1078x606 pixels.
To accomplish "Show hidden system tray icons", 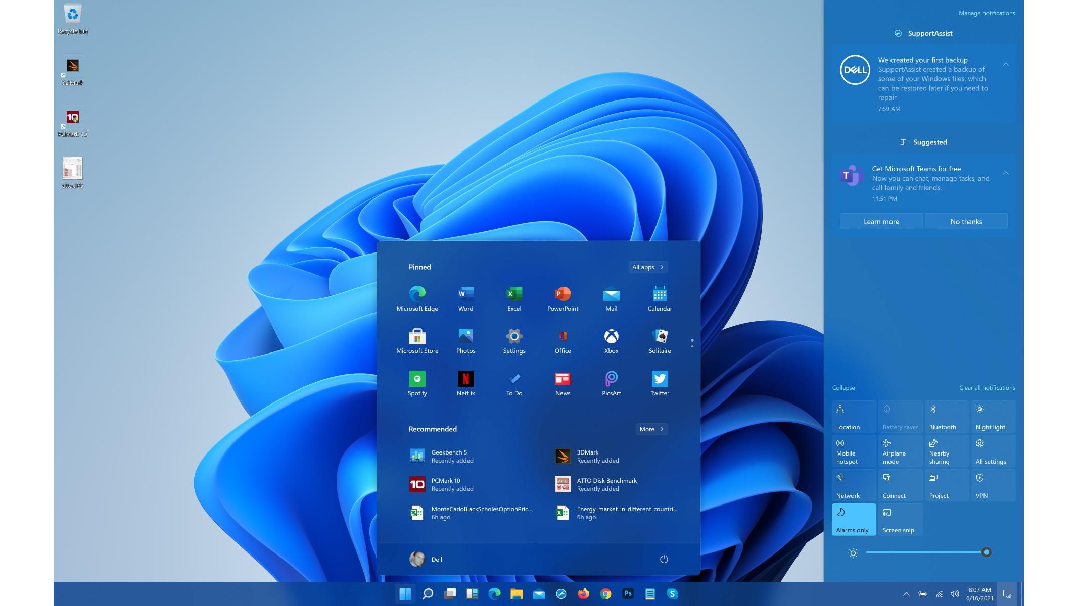I will (x=906, y=594).
